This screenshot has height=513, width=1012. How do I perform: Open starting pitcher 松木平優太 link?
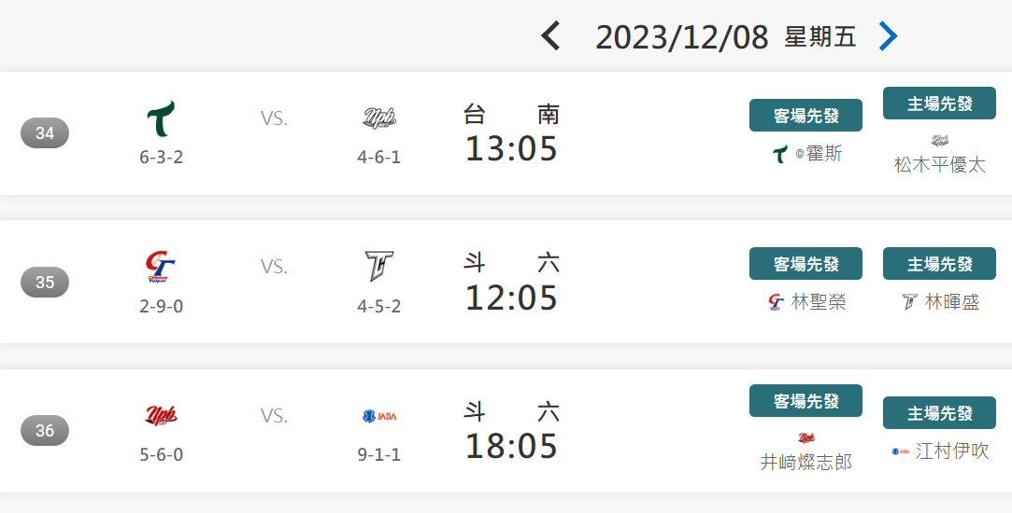click(x=939, y=164)
